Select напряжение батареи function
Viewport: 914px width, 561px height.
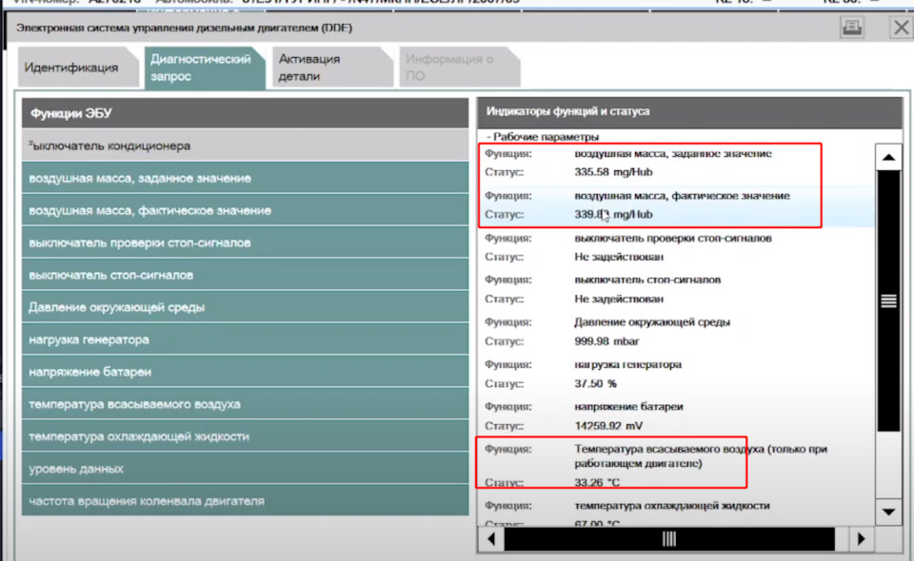(x=245, y=372)
